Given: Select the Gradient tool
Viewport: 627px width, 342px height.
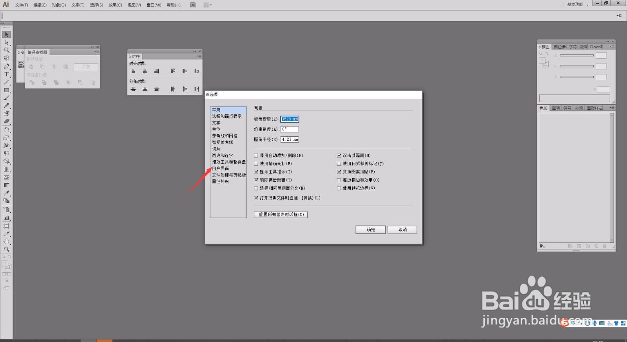Looking at the screenshot, I should 6,185.
